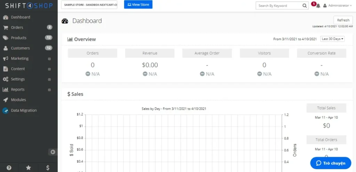Open favorites star icon in sidebar footer
Screen dimensions: 356x172
[x=29, y=168]
